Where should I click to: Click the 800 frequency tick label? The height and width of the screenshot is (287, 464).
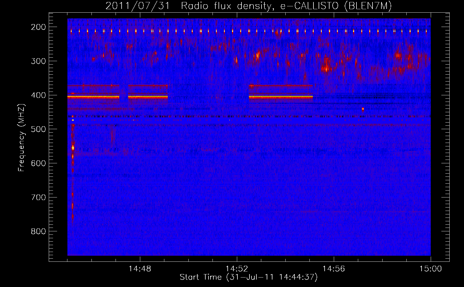coord(38,231)
